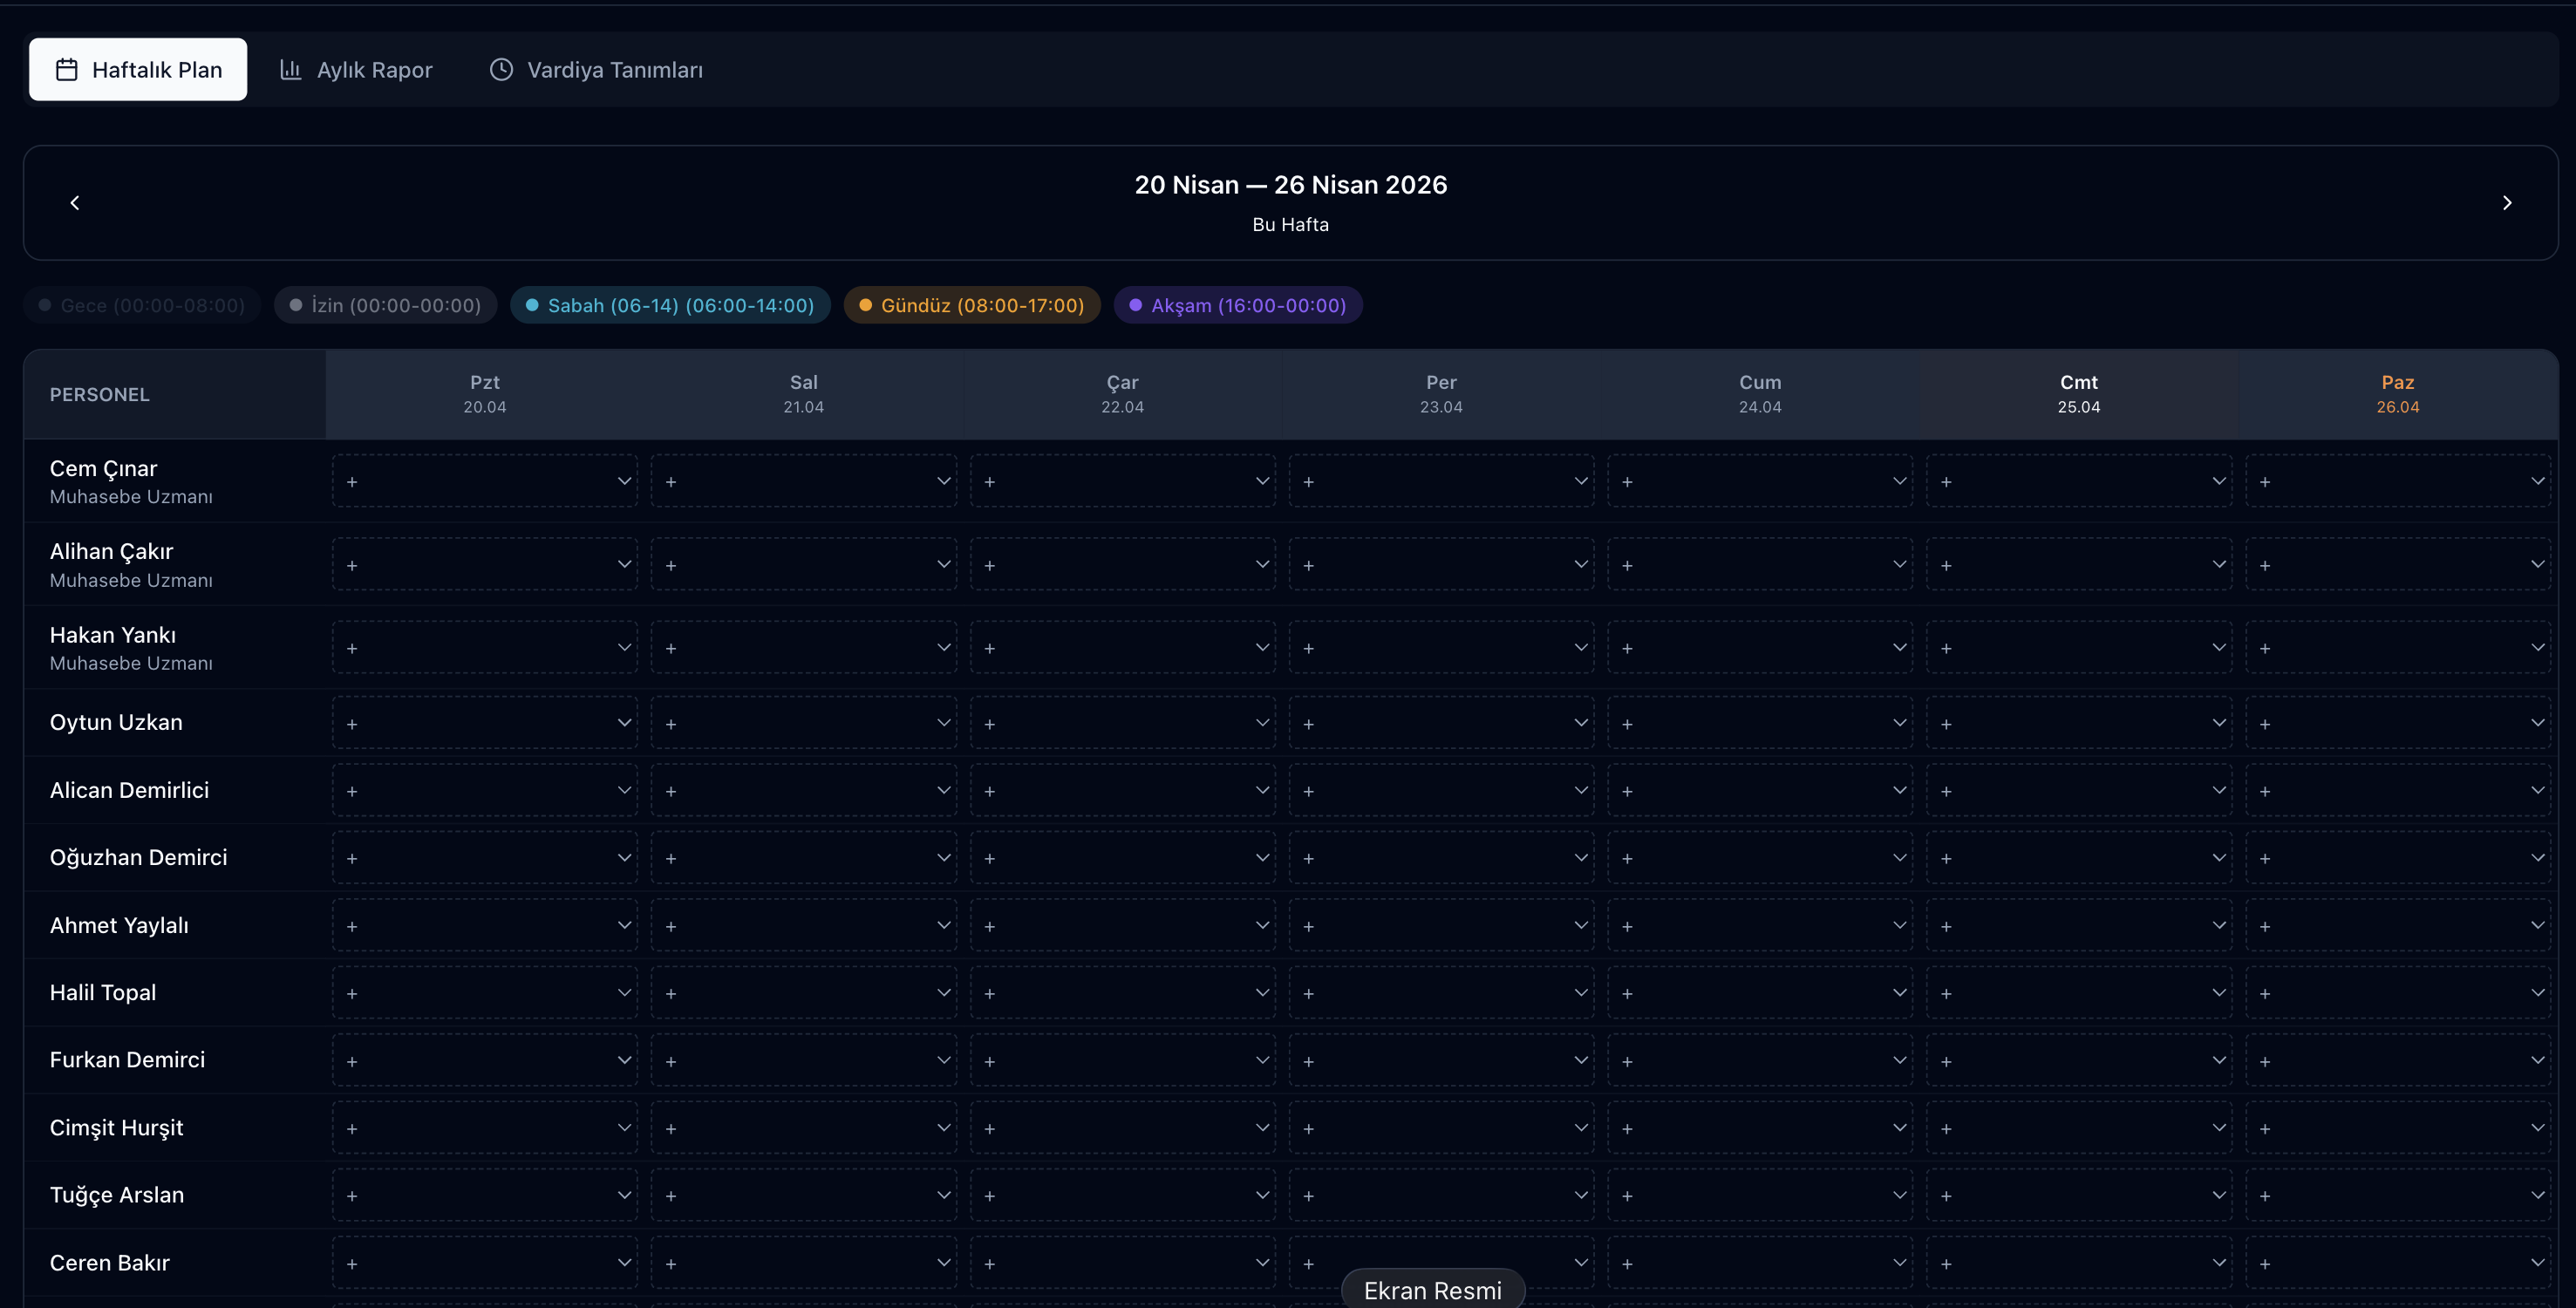The width and height of the screenshot is (2576, 1308).
Task: Open the Haftalık Plan tab
Action: pos(138,69)
